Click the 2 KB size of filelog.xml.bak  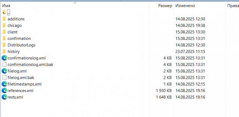(x=167, y=78)
